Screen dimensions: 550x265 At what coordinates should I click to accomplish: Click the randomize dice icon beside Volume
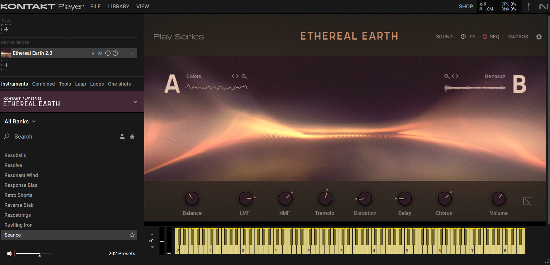(x=527, y=201)
